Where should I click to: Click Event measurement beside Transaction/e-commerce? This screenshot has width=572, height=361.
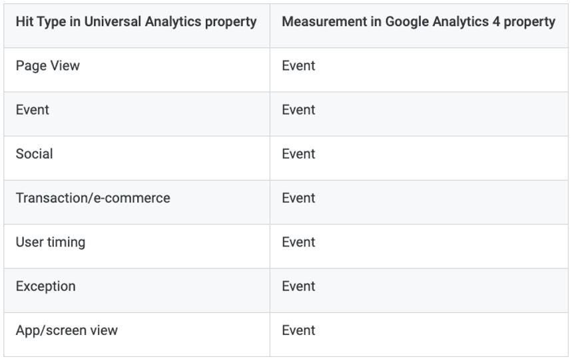coord(419,202)
